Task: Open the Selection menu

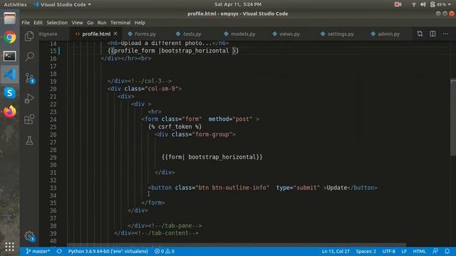Action: point(57,23)
